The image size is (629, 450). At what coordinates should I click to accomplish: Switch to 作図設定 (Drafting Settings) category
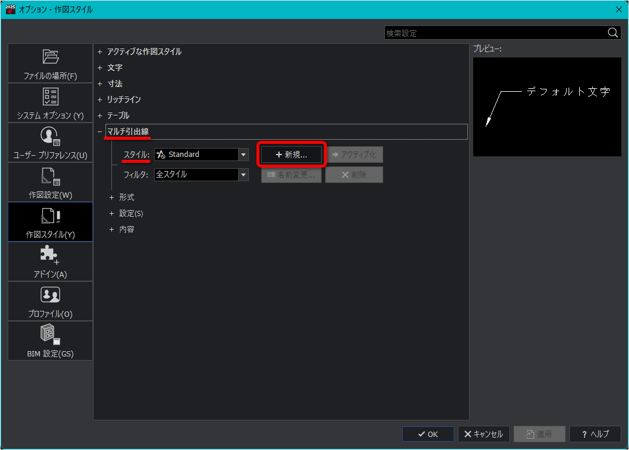50,182
